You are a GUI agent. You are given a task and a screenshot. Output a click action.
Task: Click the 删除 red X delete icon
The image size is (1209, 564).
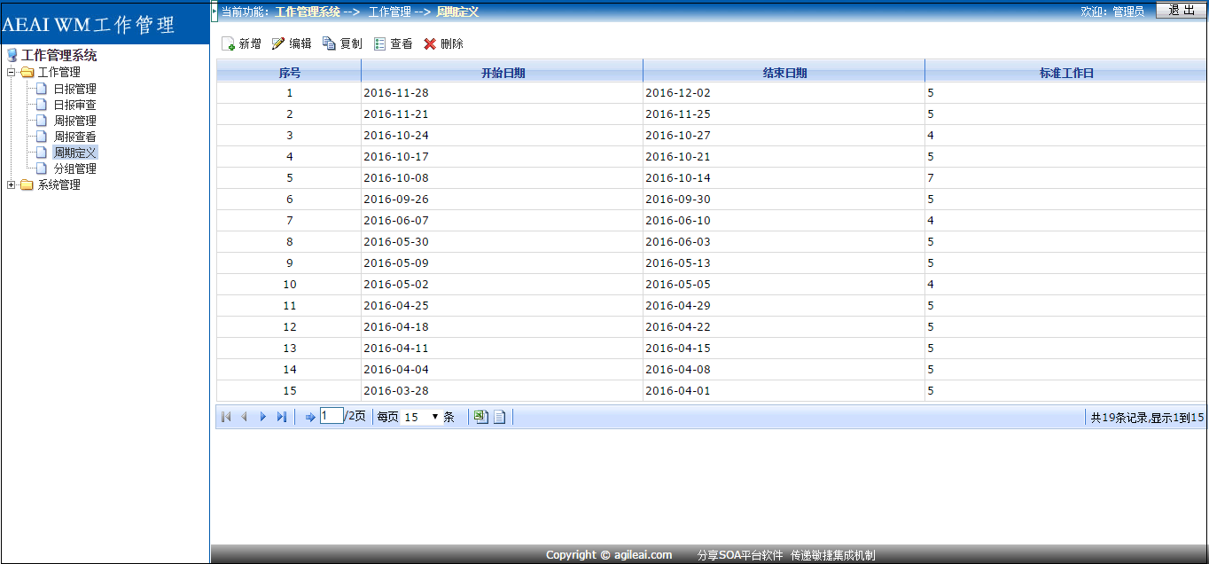click(x=430, y=43)
